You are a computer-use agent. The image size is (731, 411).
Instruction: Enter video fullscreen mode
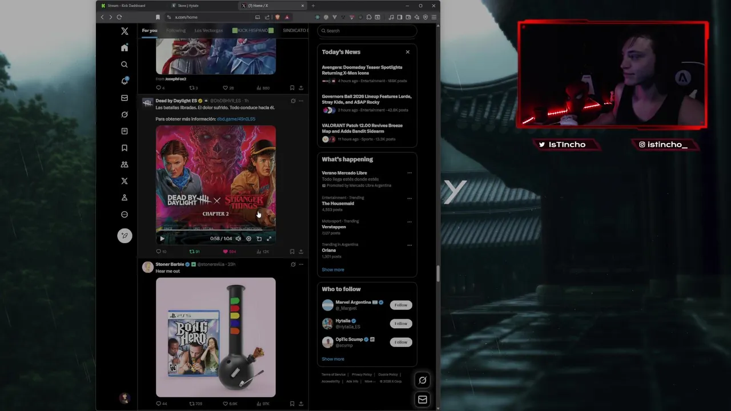269,239
